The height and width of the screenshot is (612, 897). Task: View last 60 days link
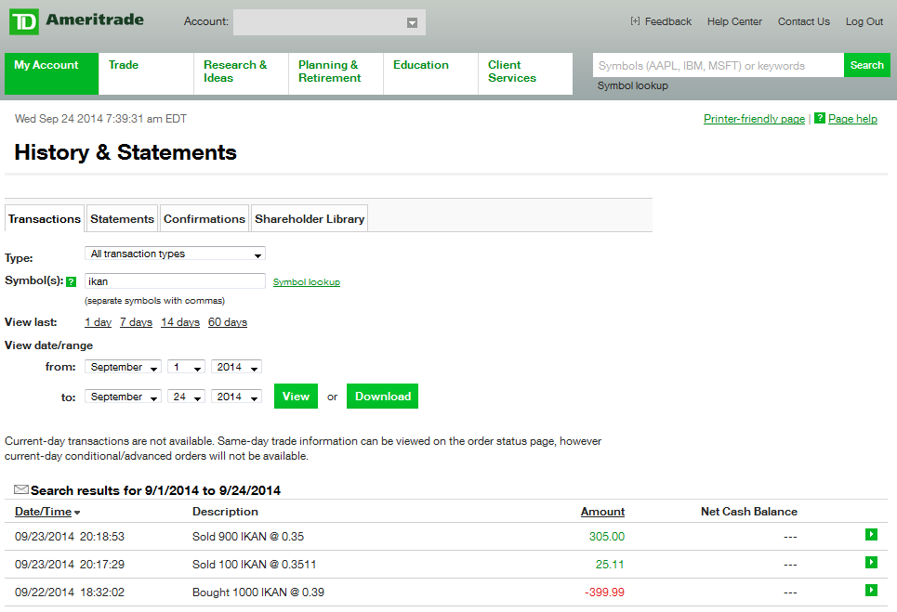pos(228,322)
